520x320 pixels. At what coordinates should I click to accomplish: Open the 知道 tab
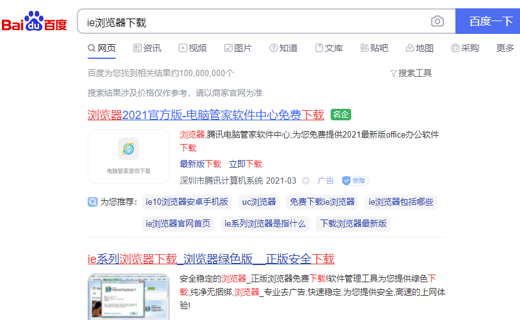click(x=283, y=48)
